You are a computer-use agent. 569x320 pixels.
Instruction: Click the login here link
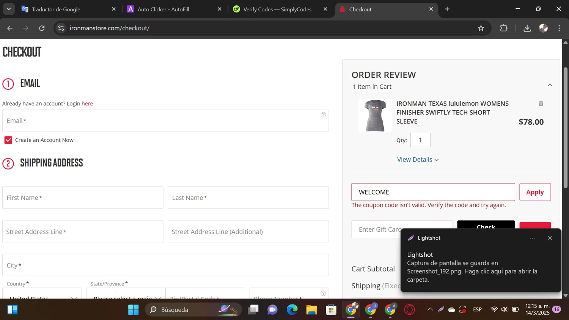click(x=87, y=104)
